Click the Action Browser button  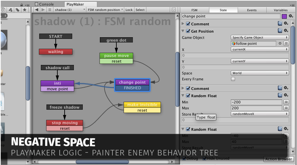coord(279,159)
